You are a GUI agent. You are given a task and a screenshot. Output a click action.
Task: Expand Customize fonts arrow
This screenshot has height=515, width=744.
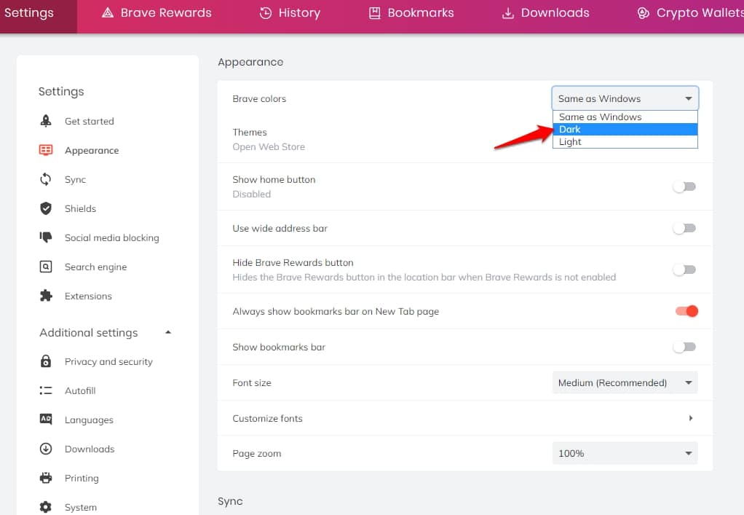pos(690,418)
